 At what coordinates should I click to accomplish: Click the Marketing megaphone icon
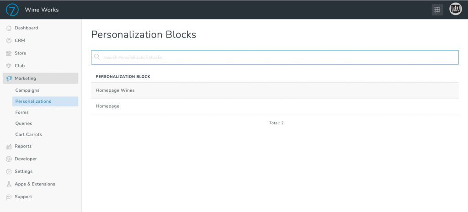(9, 78)
